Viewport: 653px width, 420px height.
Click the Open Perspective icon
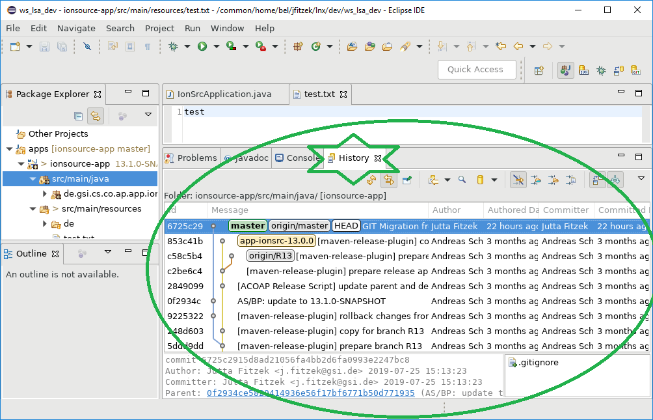pyautogui.click(x=539, y=70)
